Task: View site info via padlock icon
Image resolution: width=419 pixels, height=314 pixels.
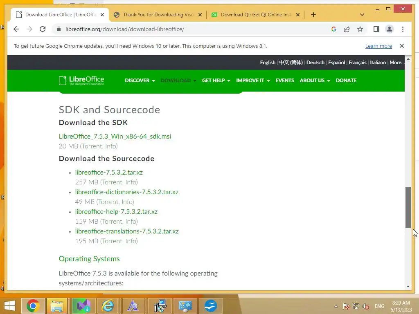Action: coord(59,29)
